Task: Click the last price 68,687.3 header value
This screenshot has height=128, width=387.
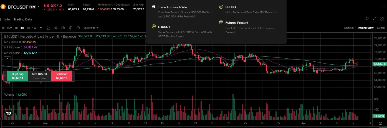Action: (53, 5)
